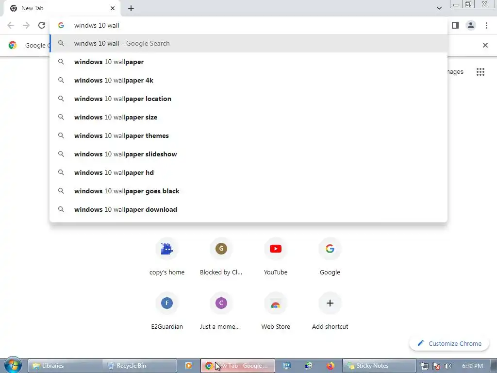The height and width of the screenshot is (373, 497).
Task: Click the Add shortcut plus tile
Action: pyautogui.click(x=330, y=311)
